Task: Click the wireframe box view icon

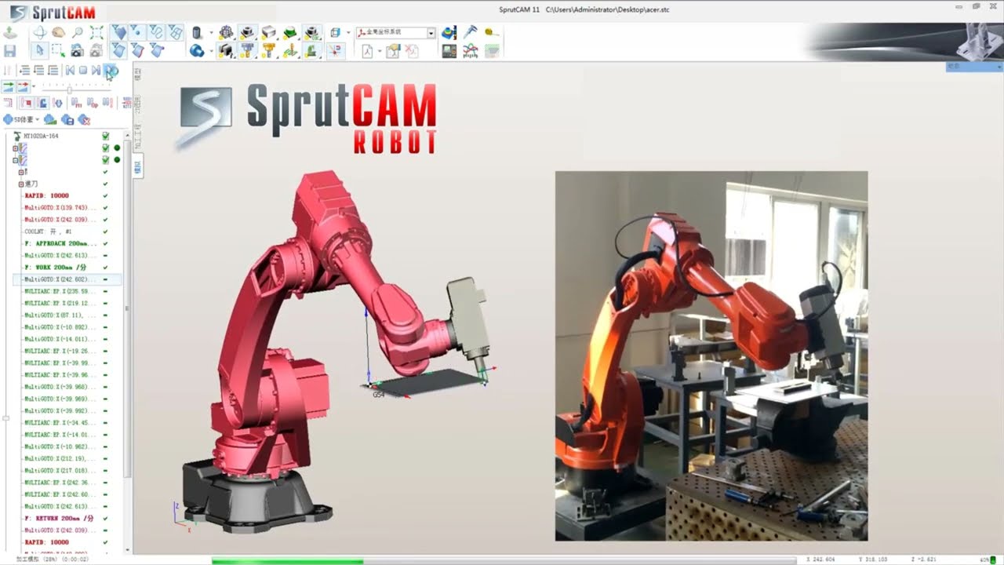Action: tap(335, 32)
